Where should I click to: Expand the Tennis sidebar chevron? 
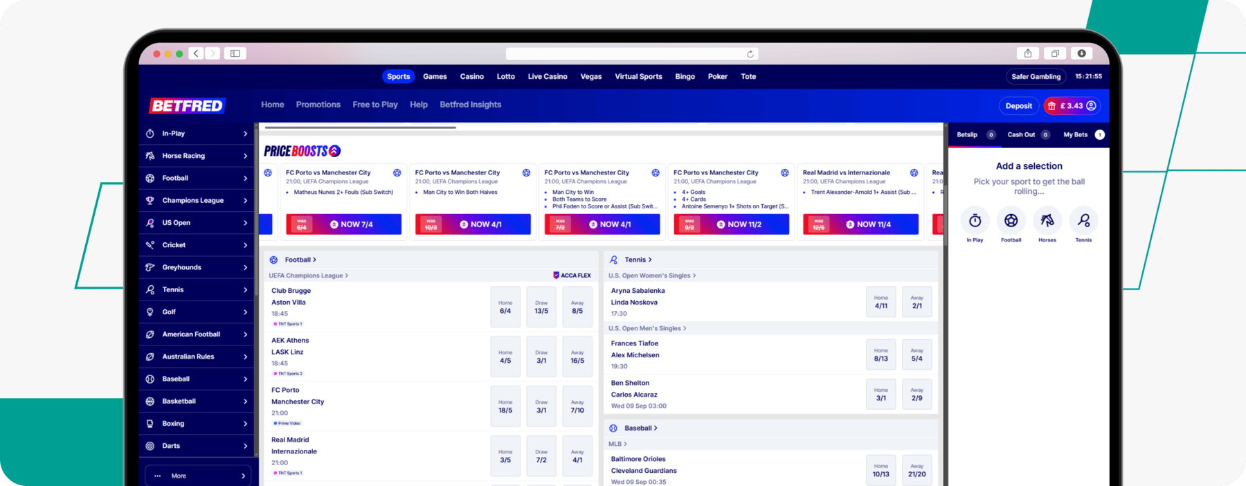[245, 289]
